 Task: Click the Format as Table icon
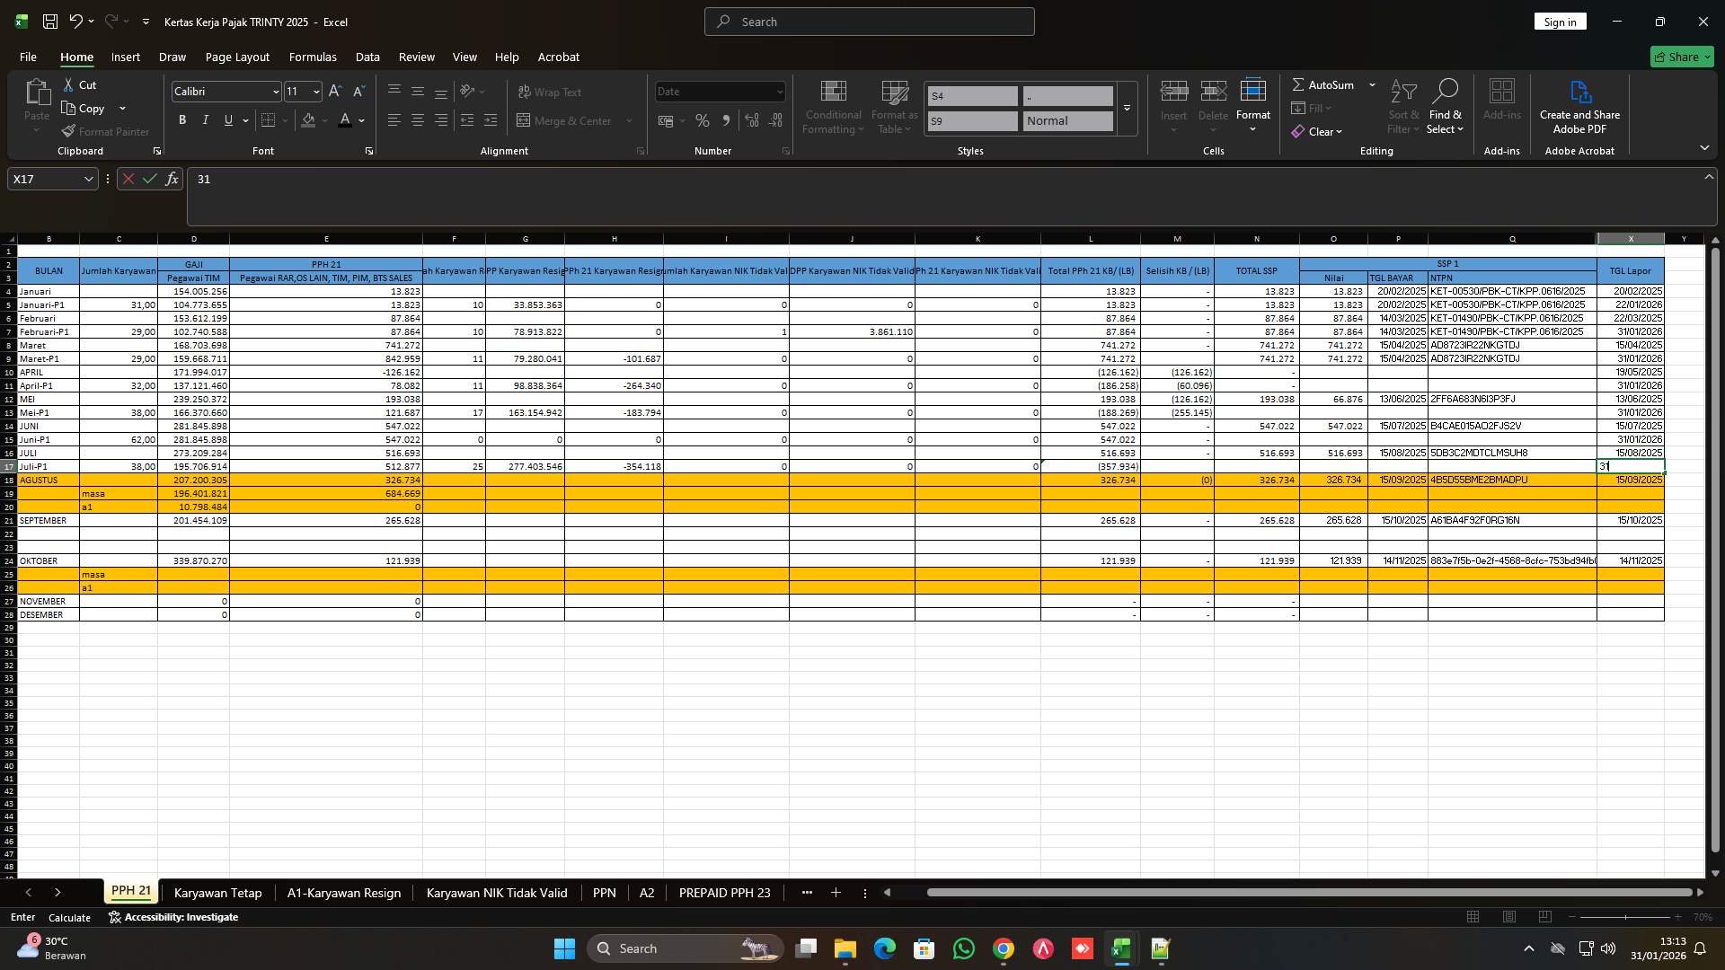click(893, 106)
